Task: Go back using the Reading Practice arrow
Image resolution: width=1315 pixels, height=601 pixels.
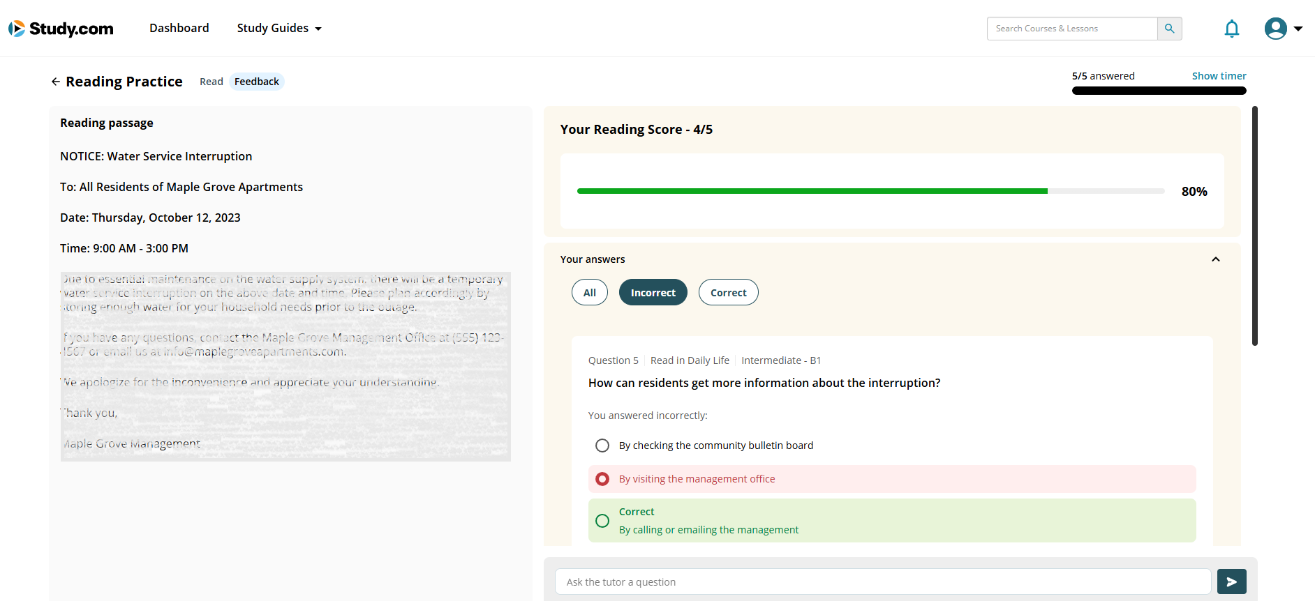Action: pos(56,82)
